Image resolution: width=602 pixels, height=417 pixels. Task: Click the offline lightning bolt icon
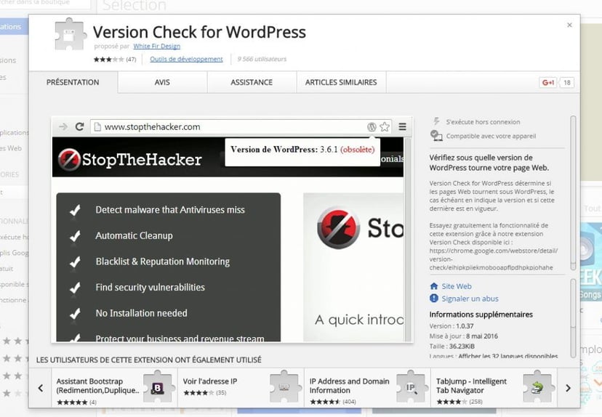tap(436, 121)
